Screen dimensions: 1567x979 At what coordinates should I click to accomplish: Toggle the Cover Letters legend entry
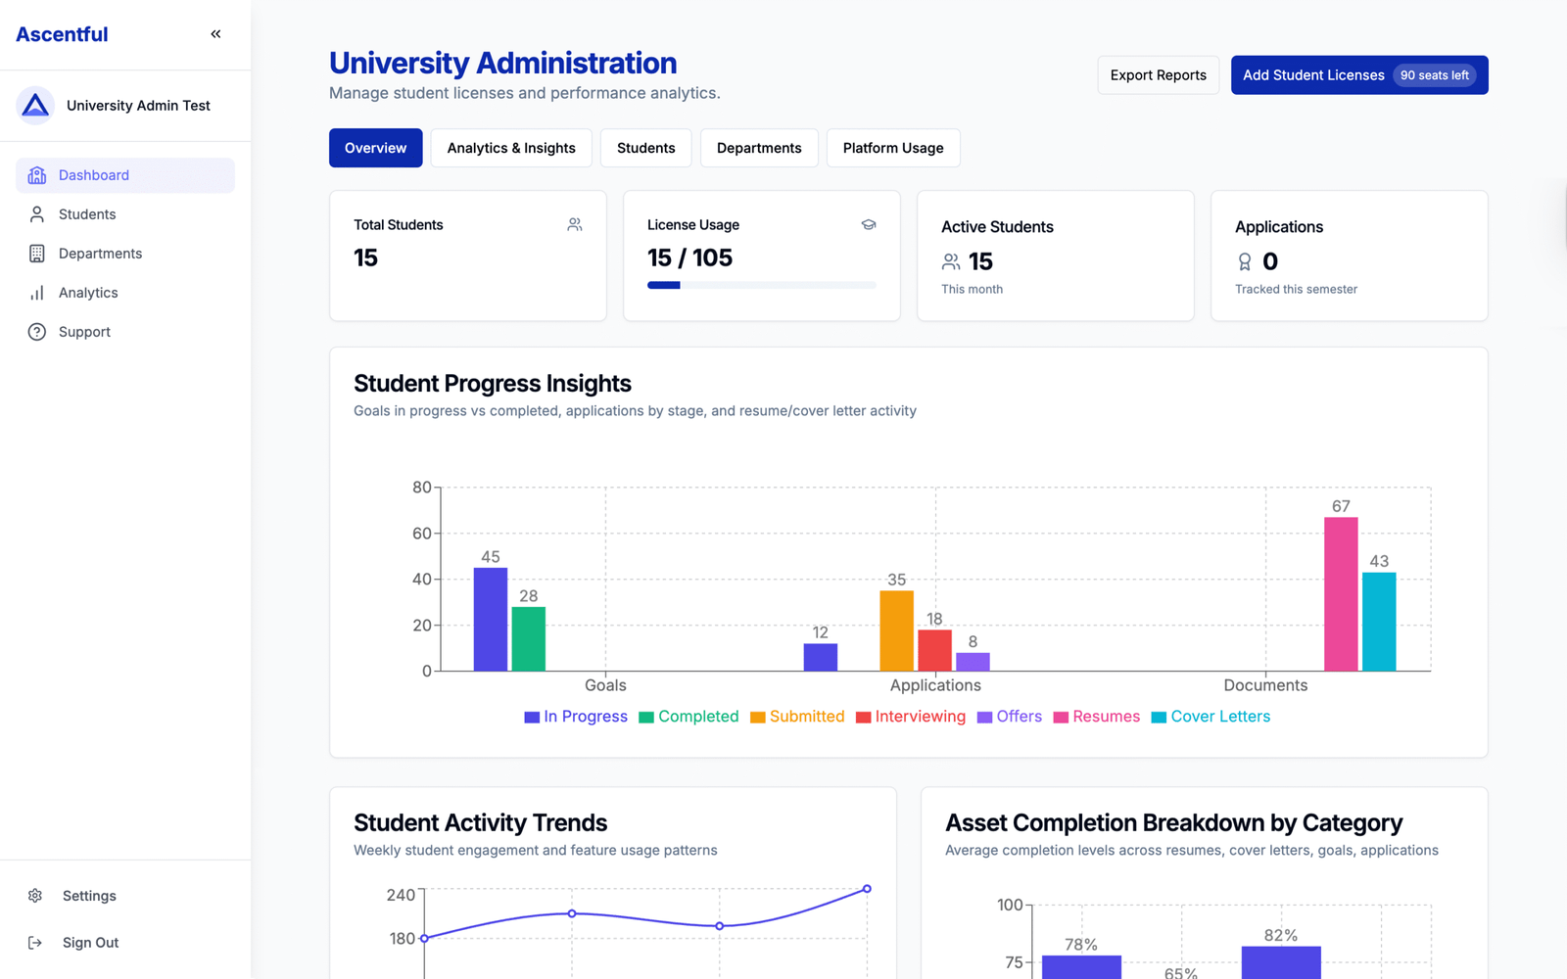click(x=1211, y=717)
